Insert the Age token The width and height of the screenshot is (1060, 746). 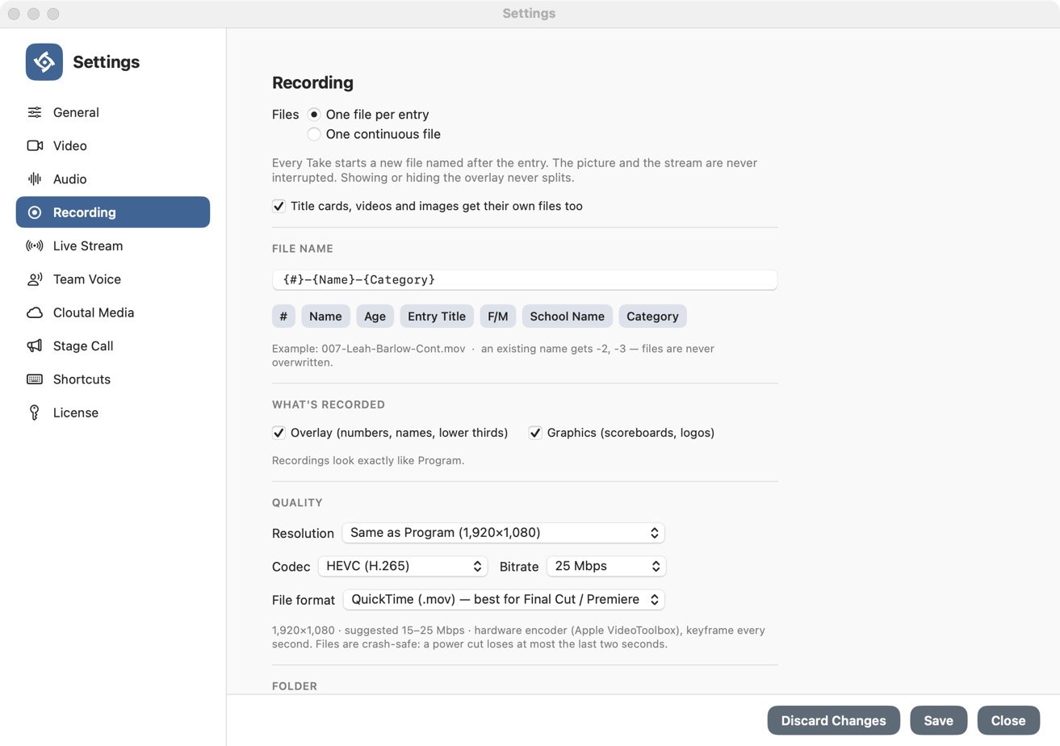pyautogui.click(x=375, y=316)
